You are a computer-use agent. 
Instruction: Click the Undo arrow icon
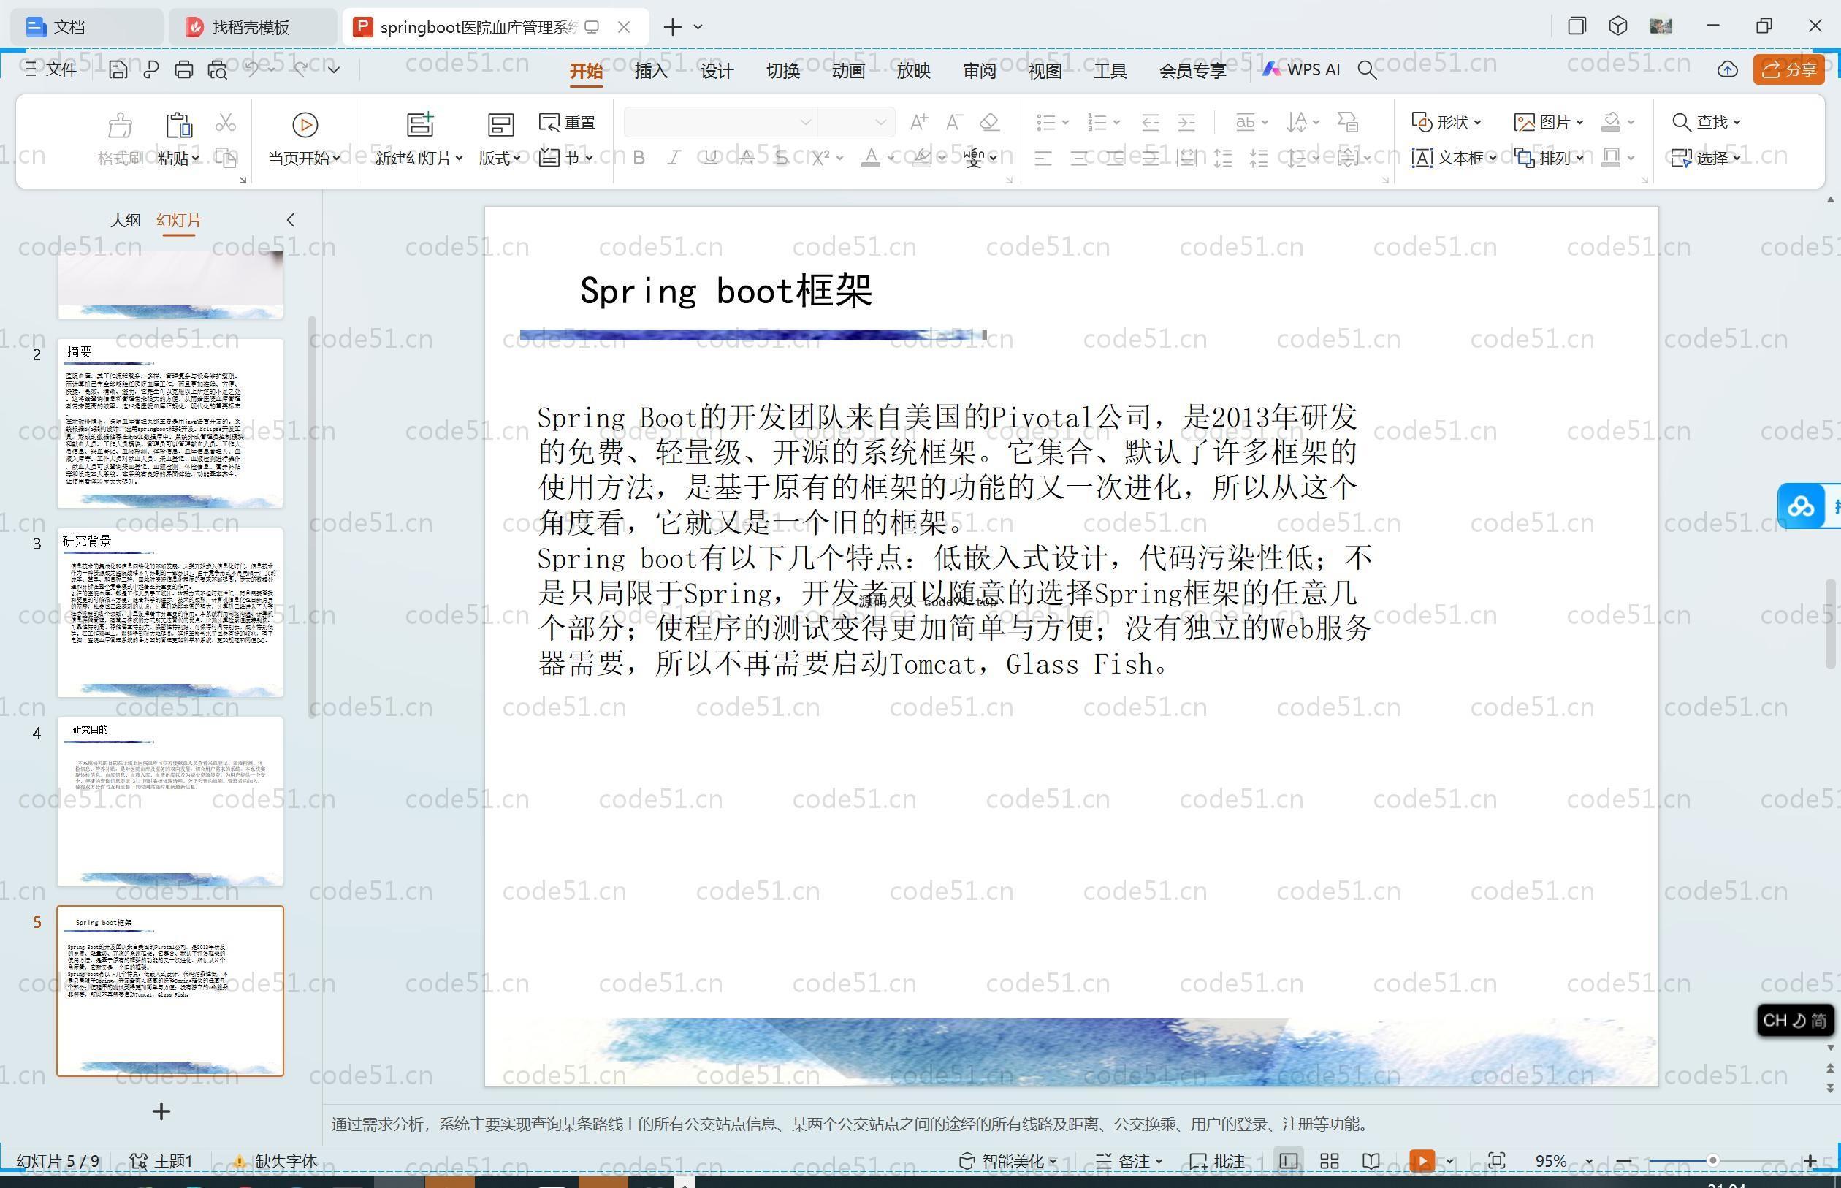(x=252, y=69)
